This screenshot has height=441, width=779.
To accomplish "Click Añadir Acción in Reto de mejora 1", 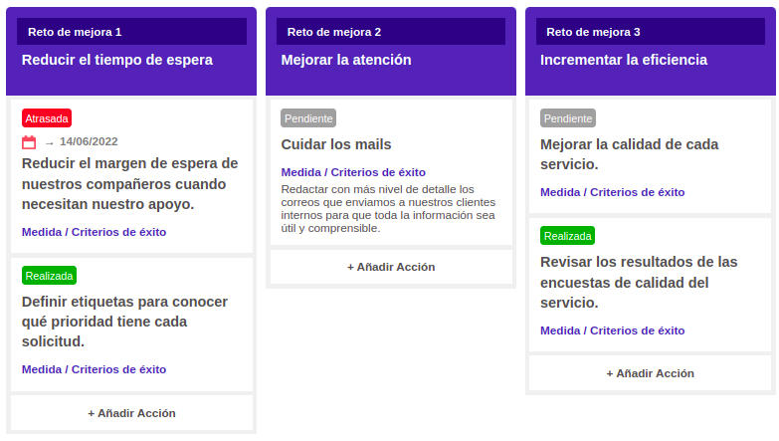I will pyautogui.click(x=131, y=413).
